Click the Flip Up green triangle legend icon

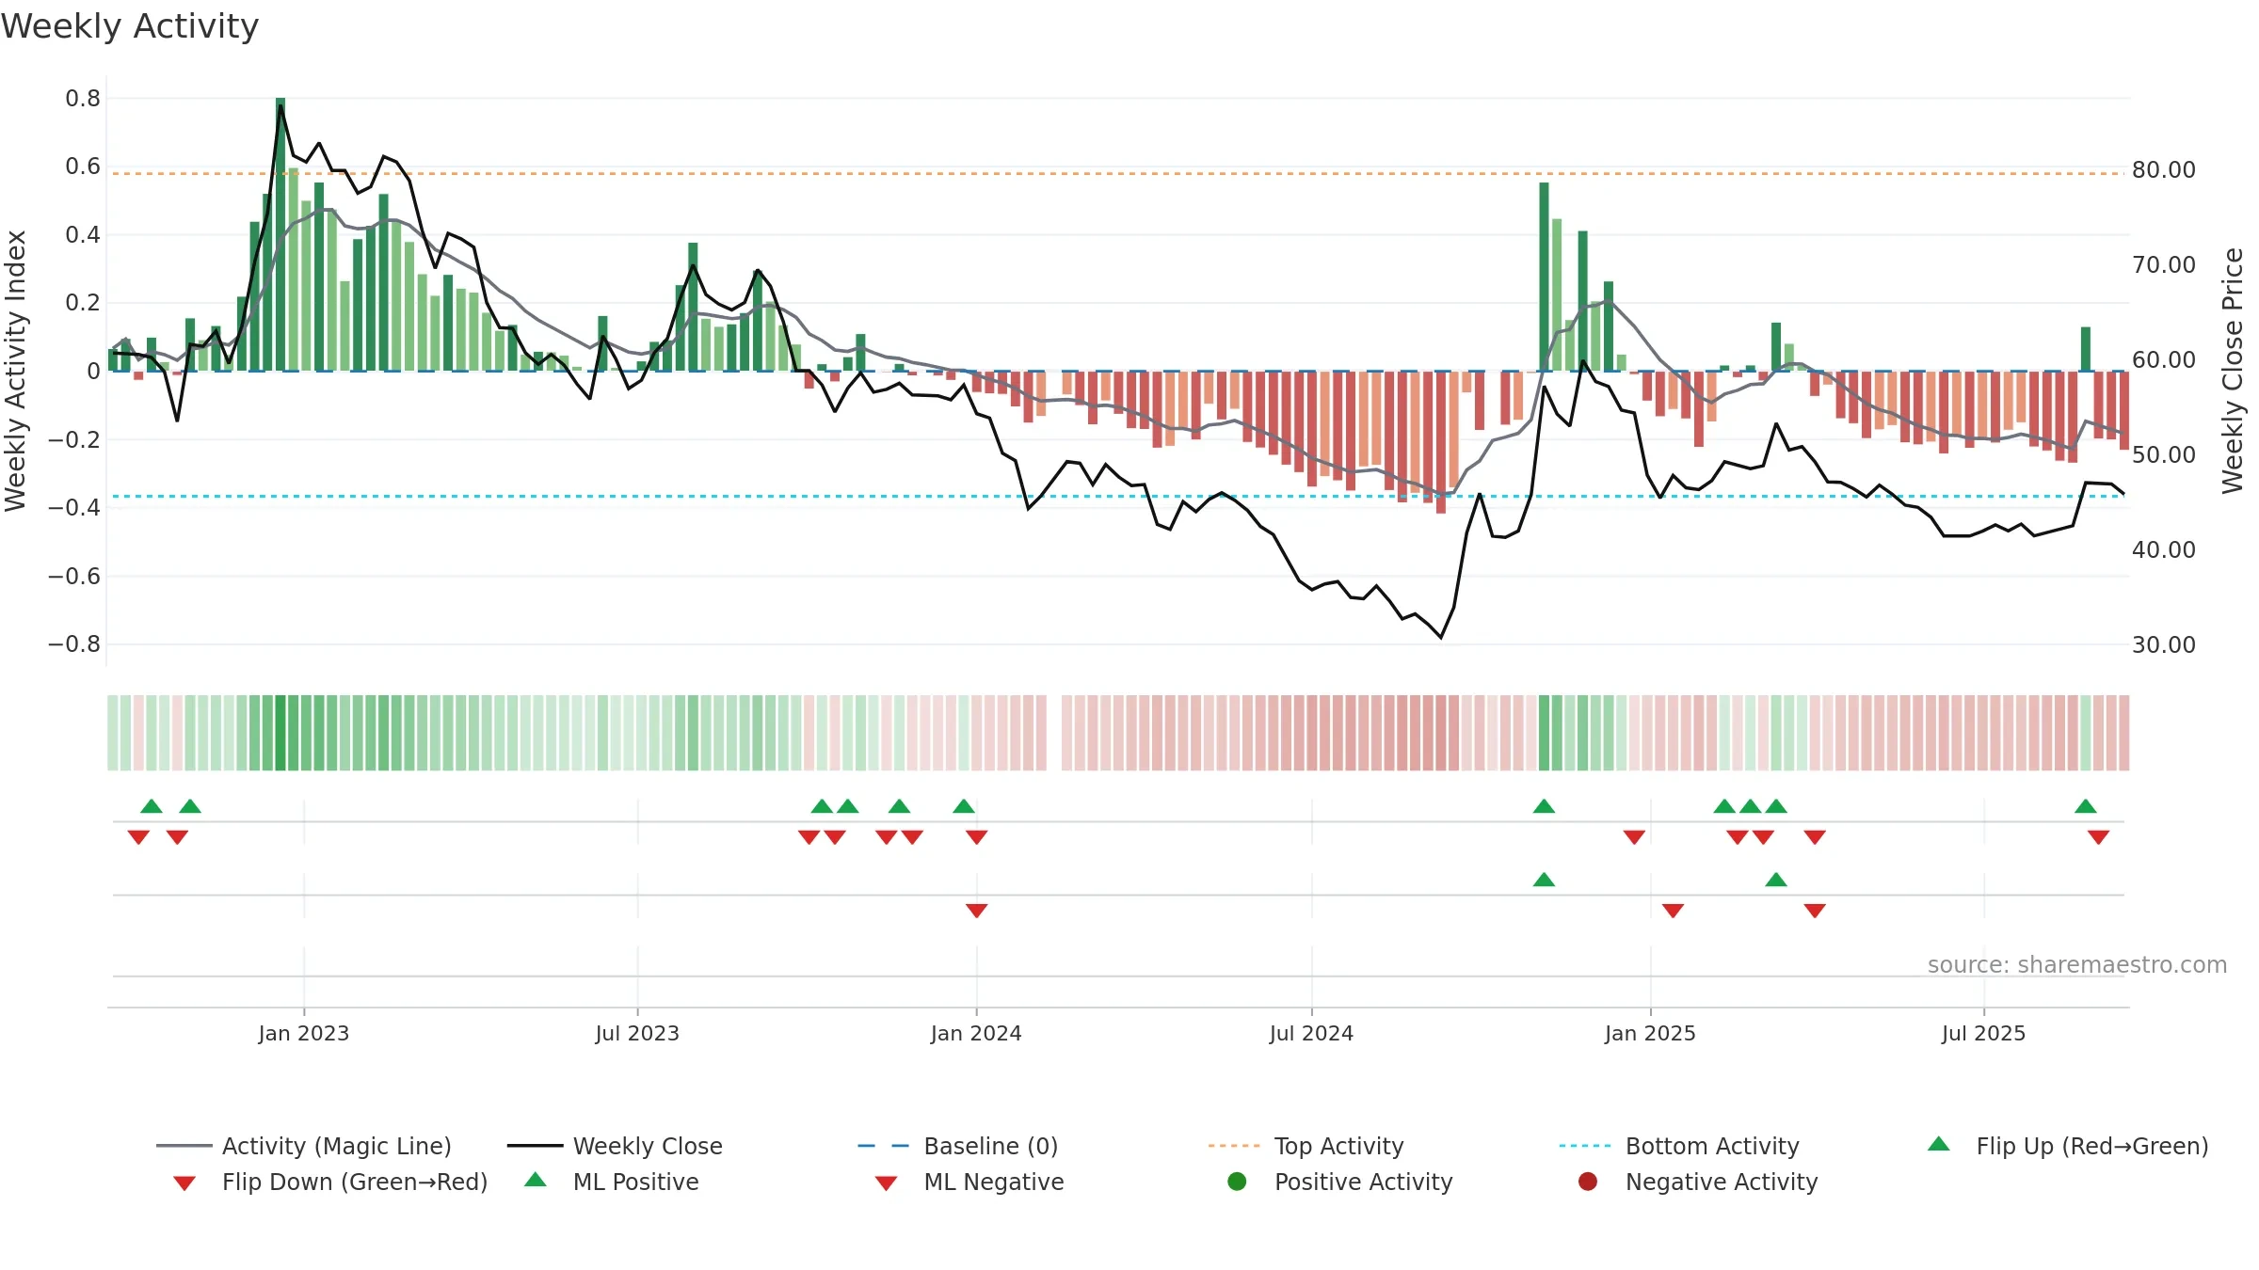click(1939, 1144)
